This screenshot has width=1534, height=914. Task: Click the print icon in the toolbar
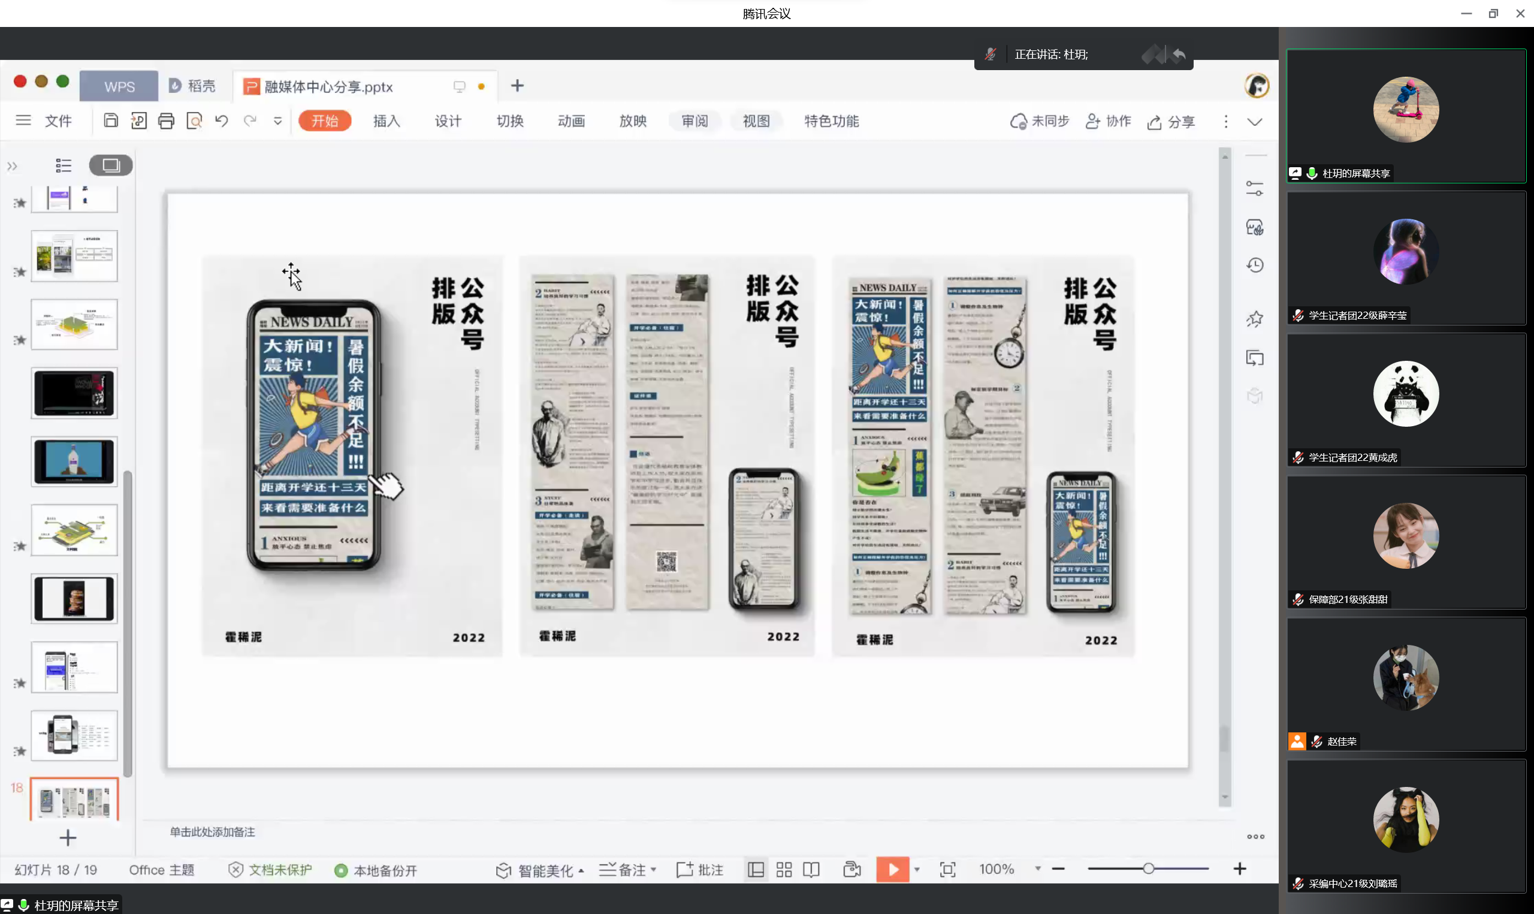[166, 120]
